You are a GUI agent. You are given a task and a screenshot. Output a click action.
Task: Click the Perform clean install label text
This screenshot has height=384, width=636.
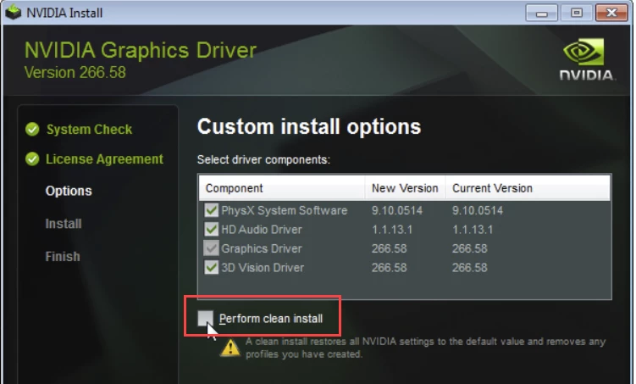271,319
